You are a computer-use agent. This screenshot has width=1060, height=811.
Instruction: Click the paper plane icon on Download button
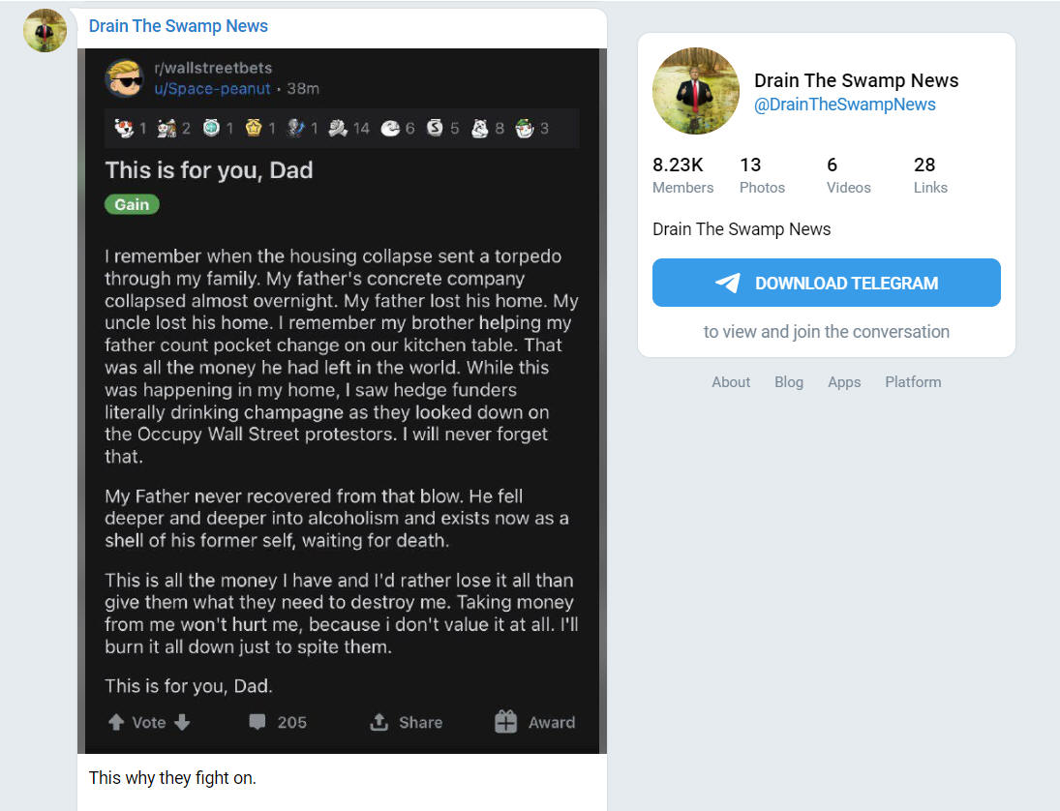tap(728, 283)
